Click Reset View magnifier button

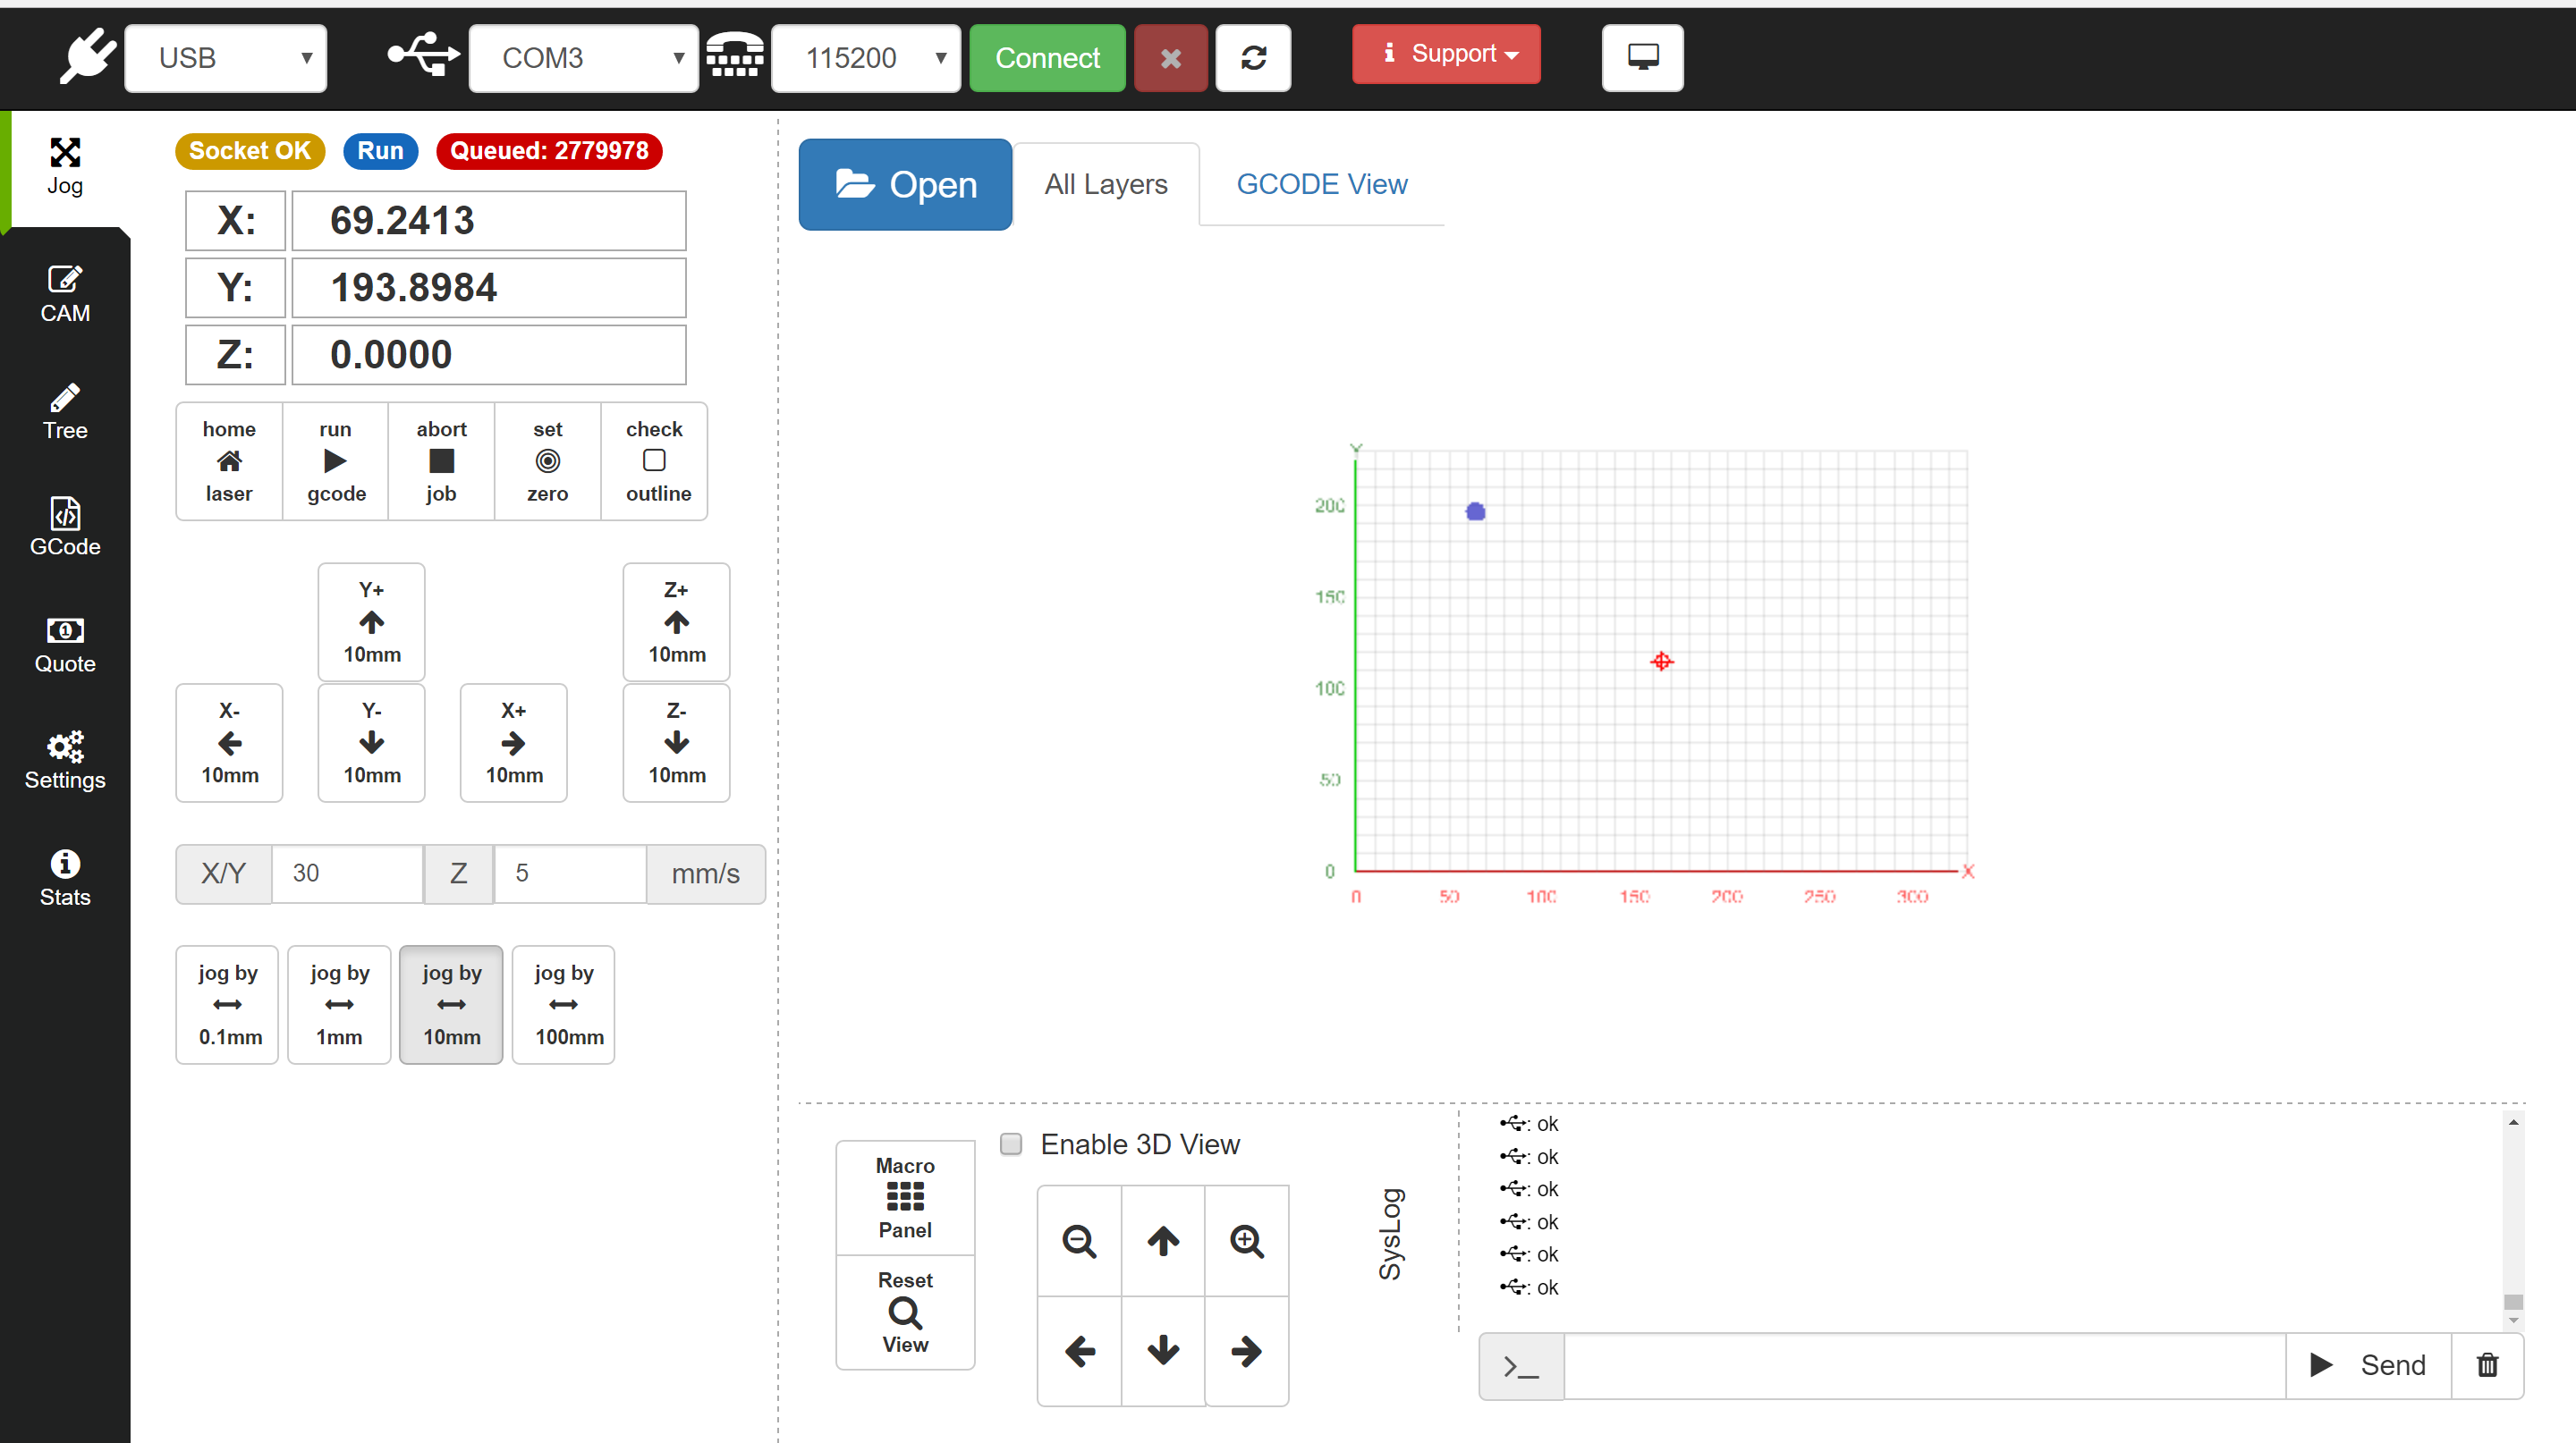click(906, 1312)
